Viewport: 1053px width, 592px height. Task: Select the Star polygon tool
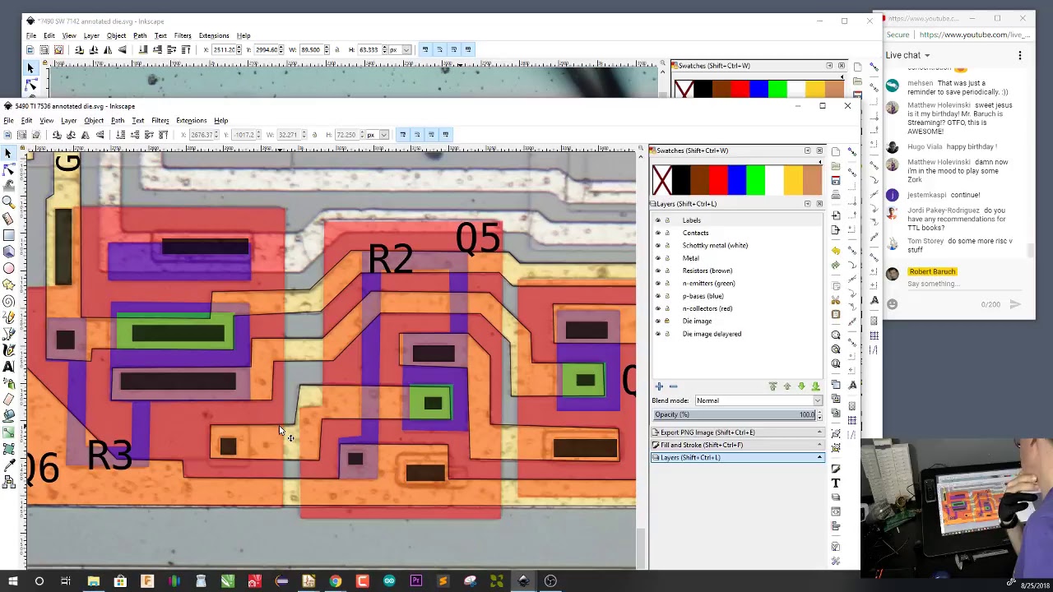8,284
